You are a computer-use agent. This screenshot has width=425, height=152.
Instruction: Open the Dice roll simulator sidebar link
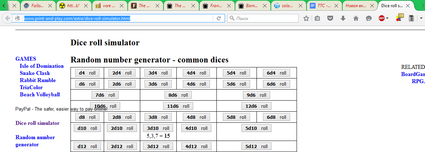click(38, 123)
